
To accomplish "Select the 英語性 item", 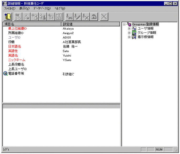I will click(13, 51).
